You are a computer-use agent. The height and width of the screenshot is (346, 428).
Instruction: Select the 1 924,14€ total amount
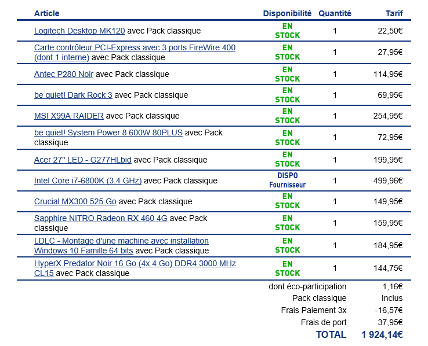[x=382, y=334]
